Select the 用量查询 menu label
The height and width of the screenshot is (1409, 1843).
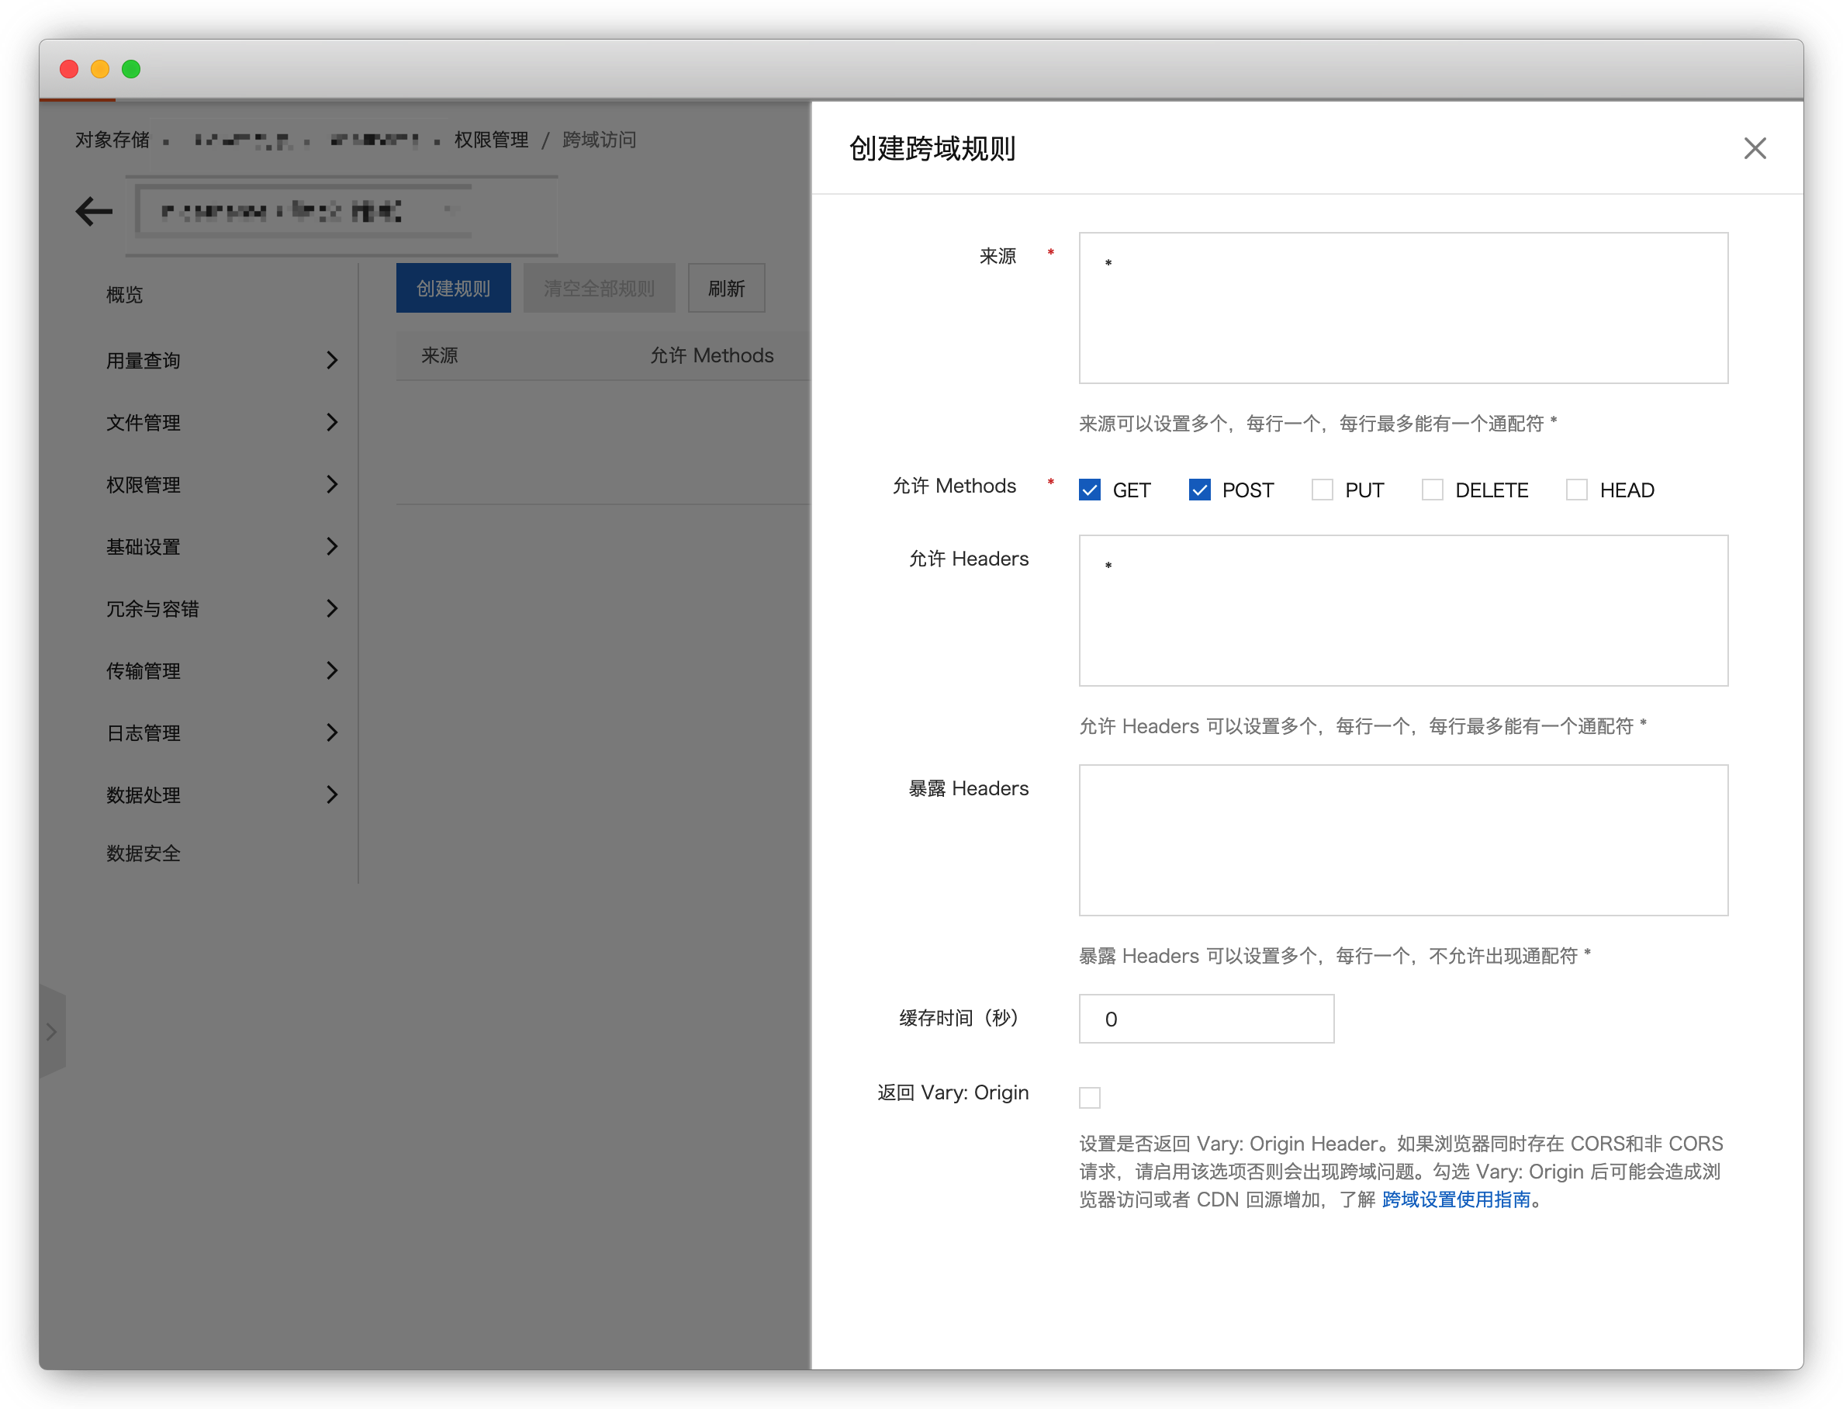(143, 361)
